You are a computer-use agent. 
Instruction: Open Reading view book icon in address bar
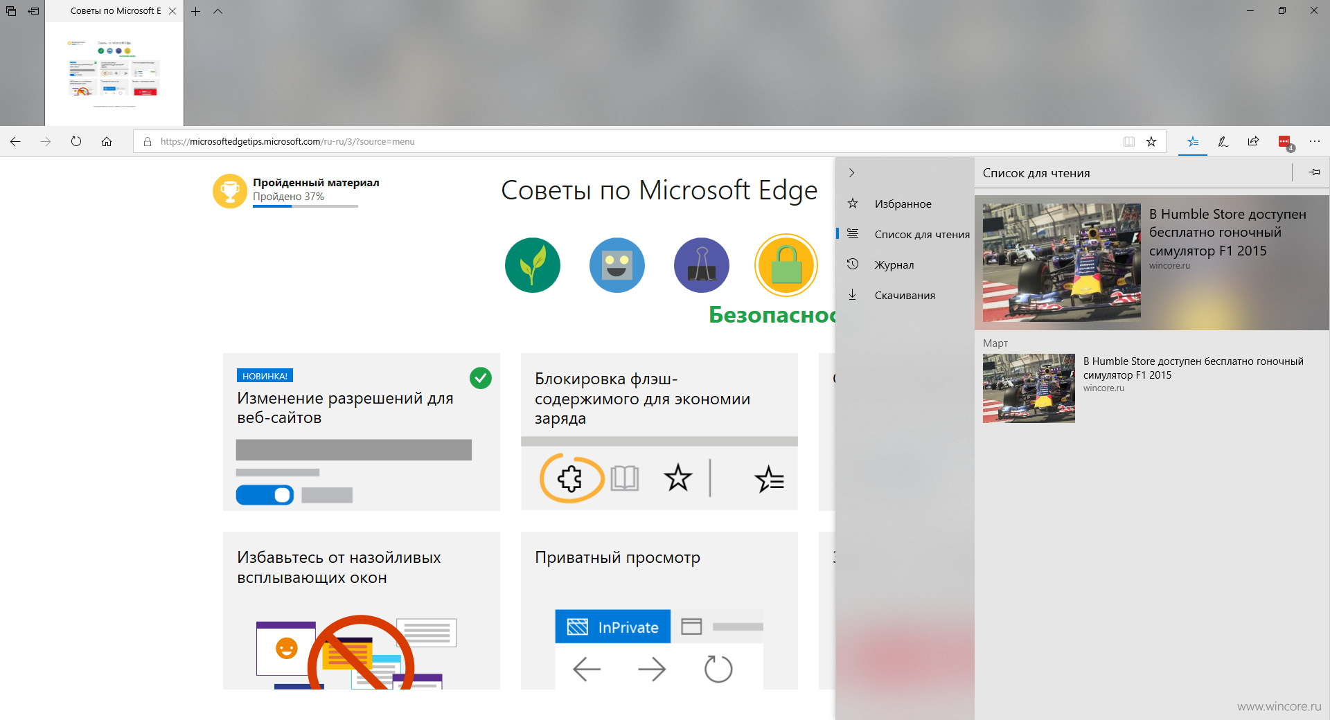[1129, 141]
